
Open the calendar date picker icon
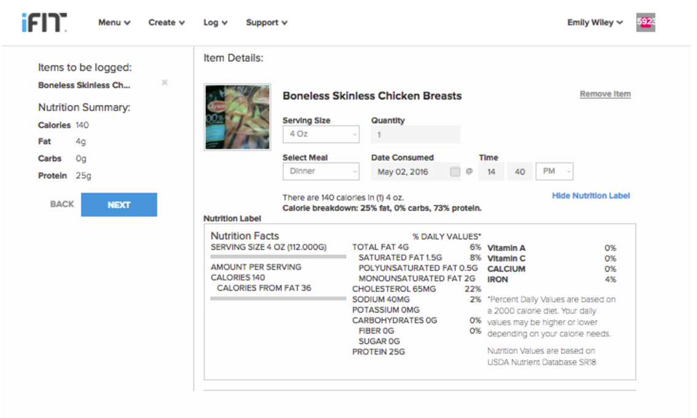[x=455, y=172]
